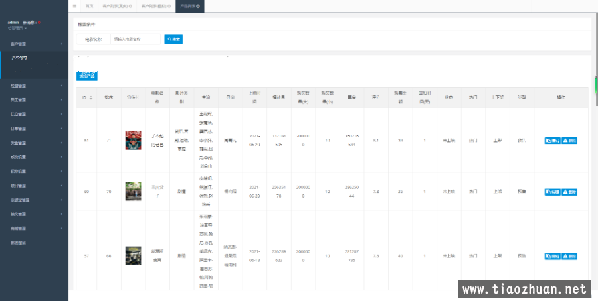Focus the movie name search field
Image resolution: width=598 pixels, height=301 pixels.
135,39
